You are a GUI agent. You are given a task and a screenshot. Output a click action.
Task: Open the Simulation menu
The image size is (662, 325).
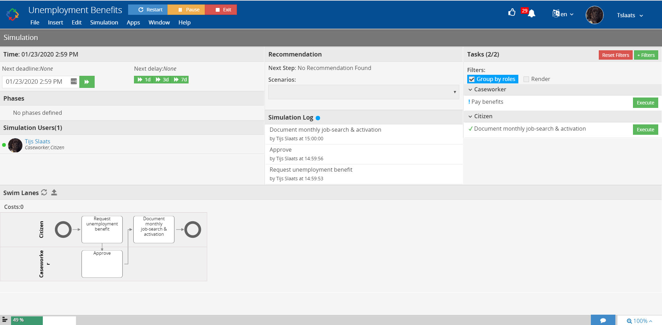104,22
